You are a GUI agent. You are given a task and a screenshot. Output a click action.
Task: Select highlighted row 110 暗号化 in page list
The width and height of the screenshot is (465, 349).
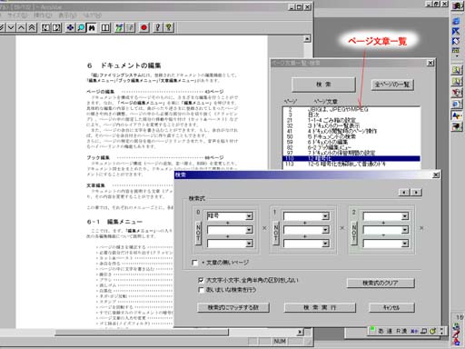tap(351, 158)
